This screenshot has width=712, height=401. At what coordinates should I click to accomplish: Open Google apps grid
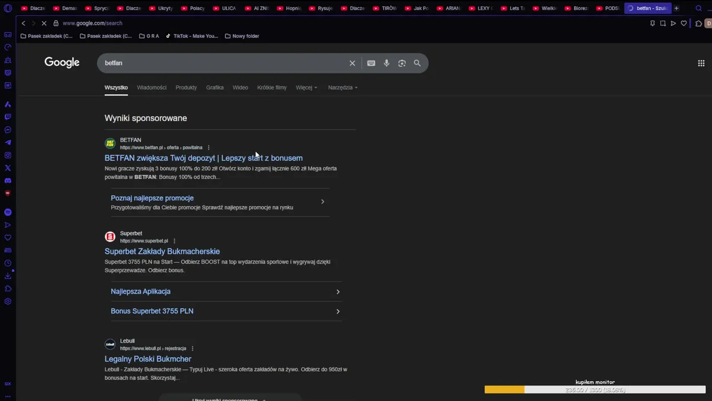point(701,63)
